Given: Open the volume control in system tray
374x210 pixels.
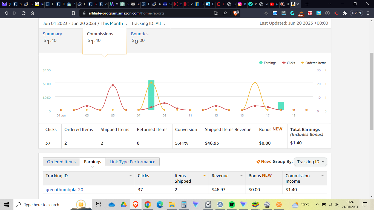Looking at the screenshot, I should pyautogui.click(x=337, y=205).
